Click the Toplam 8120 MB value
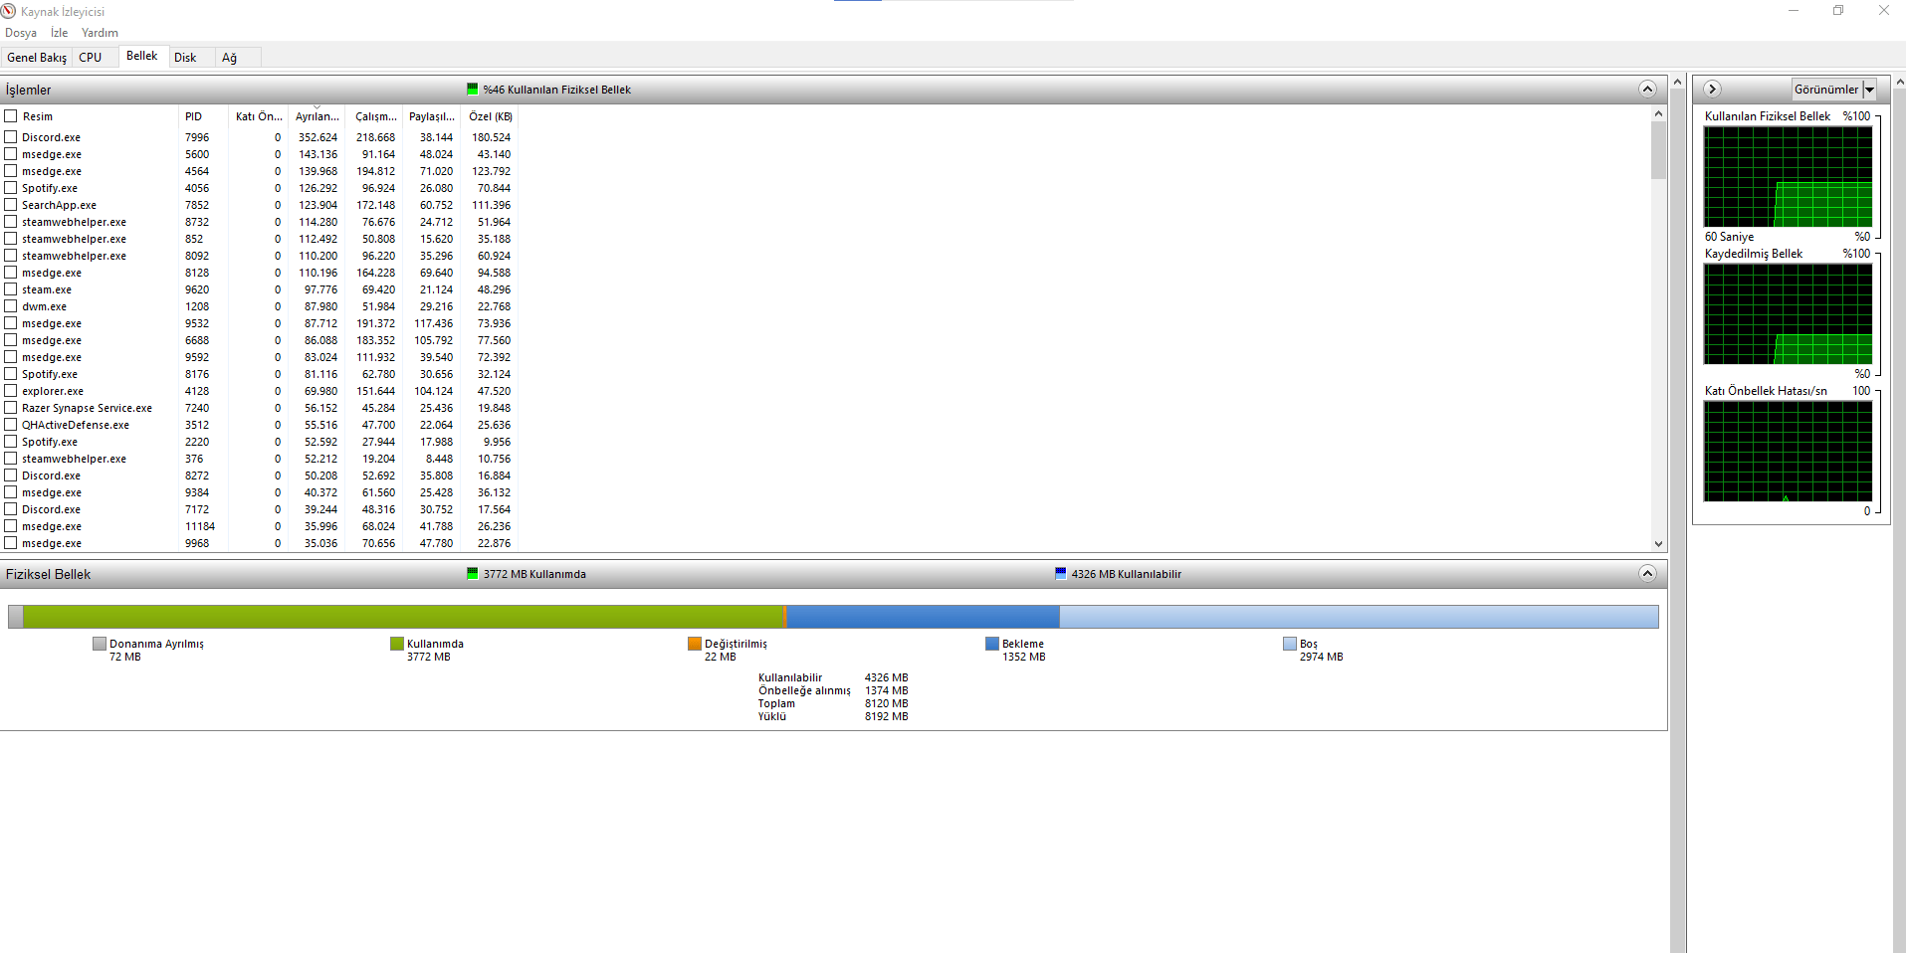This screenshot has width=1906, height=953. (886, 703)
